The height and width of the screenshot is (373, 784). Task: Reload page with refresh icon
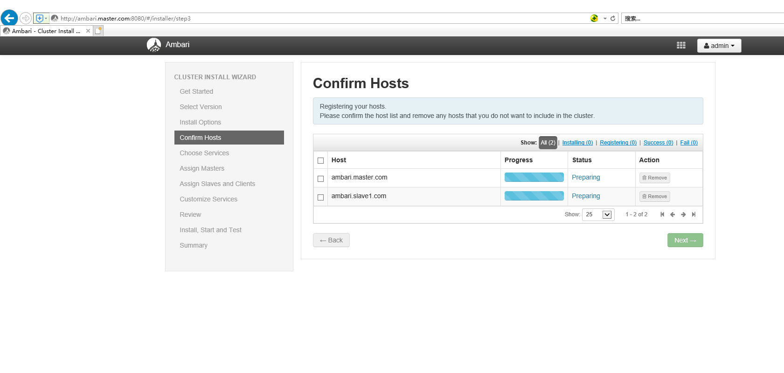[x=613, y=18]
